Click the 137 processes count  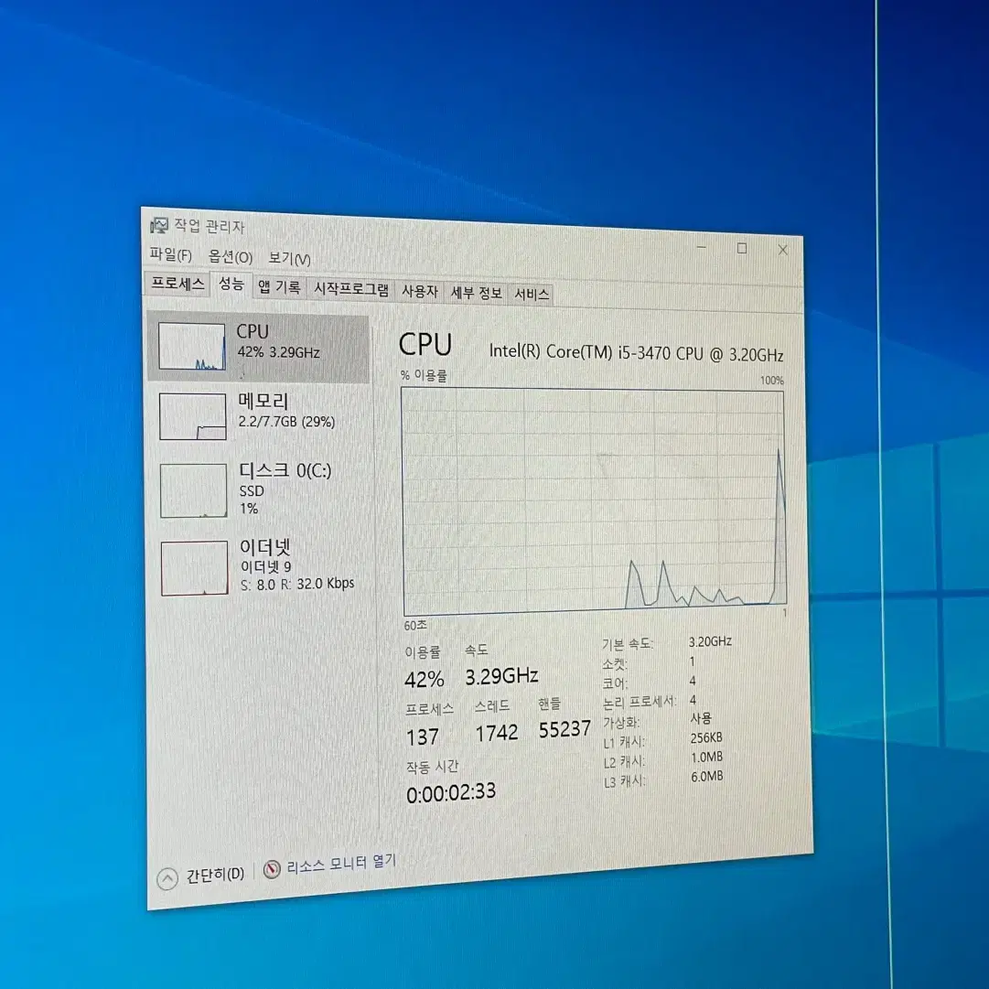[x=422, y=736]
